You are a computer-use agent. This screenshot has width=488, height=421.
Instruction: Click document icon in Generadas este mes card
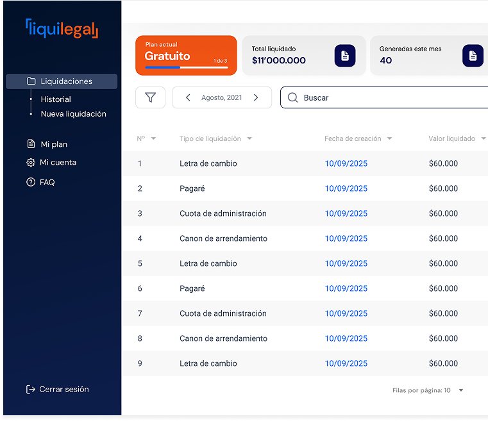[473, 56]
